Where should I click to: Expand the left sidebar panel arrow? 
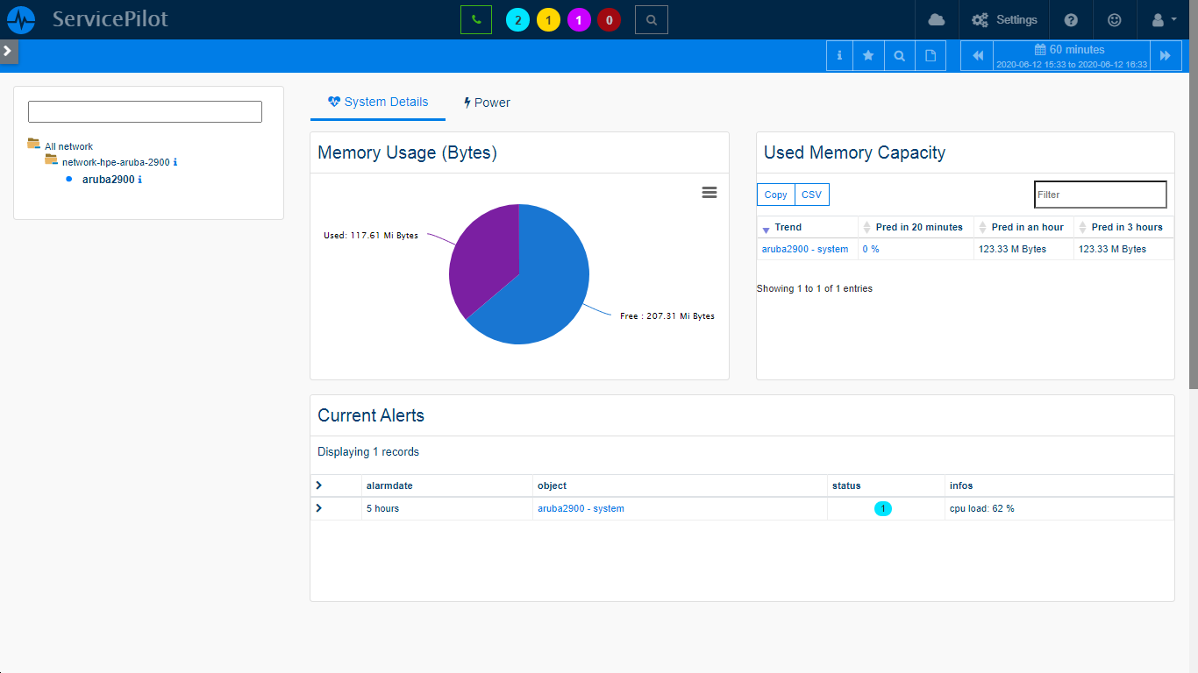[8, 52]
